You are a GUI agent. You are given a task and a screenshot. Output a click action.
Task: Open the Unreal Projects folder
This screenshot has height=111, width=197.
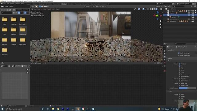tap(23, 41)
